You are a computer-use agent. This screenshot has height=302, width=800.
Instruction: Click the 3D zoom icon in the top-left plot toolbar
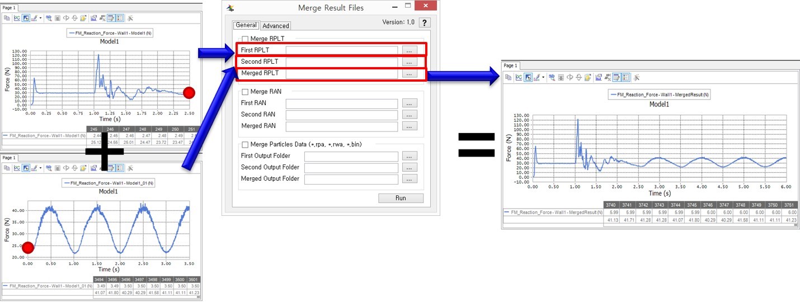coord(48,18)
